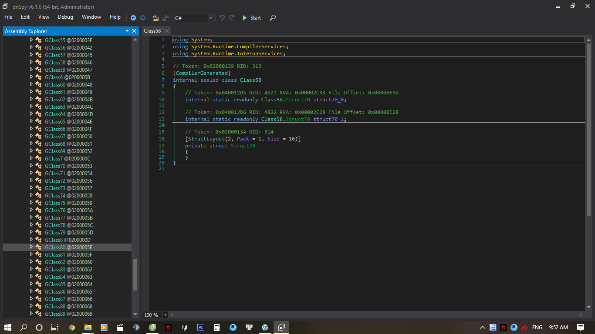Image resolution: width=595 pixels, height=334 pixels.
Task: Open the notification center icon
Action: pos(581,327)
